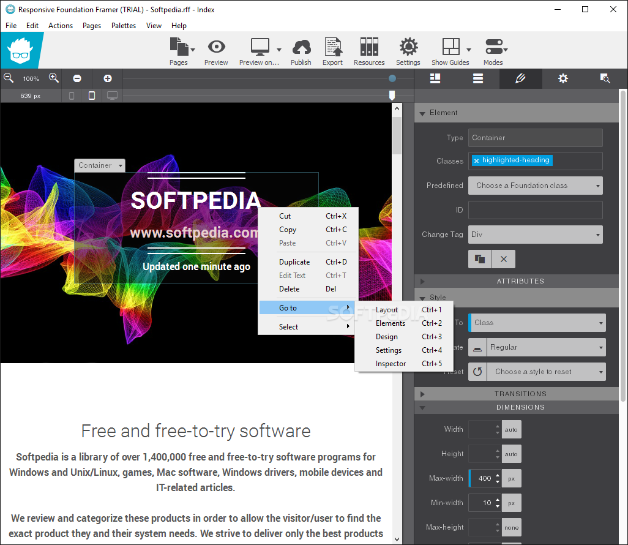Click the Show Guides icon

coord(450,47)
